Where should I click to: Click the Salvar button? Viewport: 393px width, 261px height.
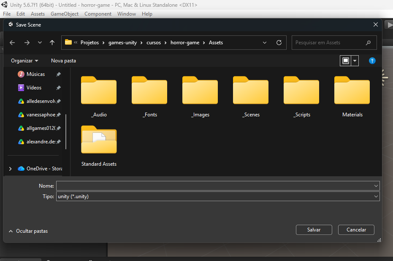[x=314, y=230]
